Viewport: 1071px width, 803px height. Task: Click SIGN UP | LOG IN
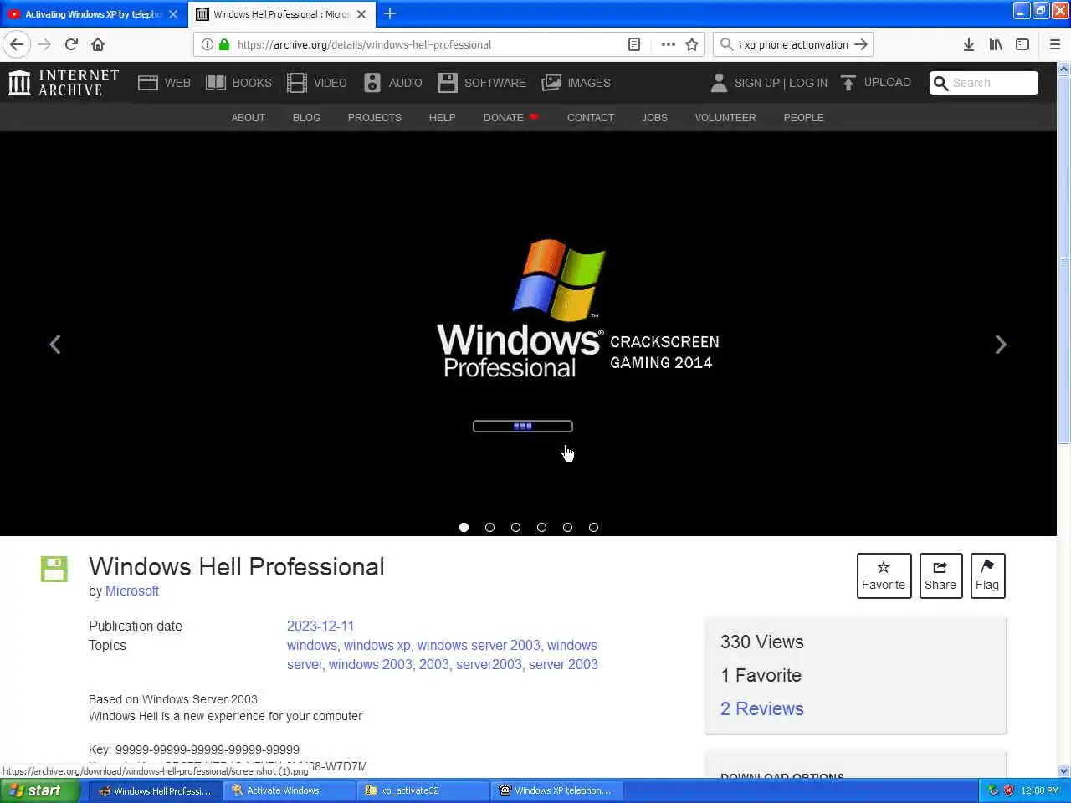pyautogui.click(x=768, y=83)
